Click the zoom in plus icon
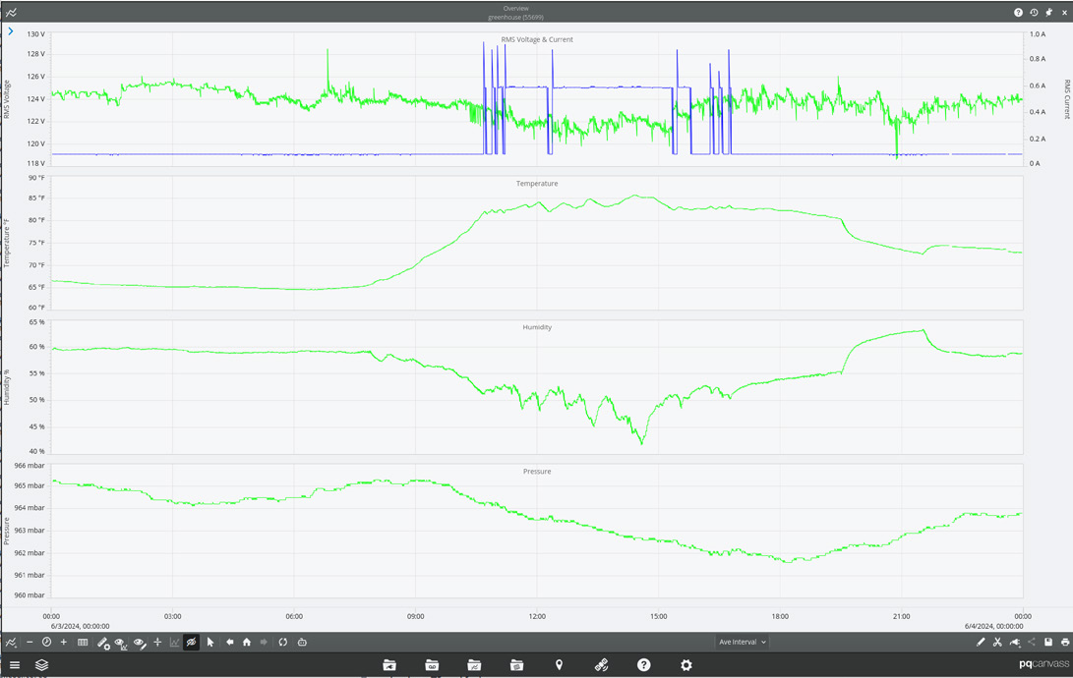This screenshot has height=678, width=1073. [x=64, y=643]
